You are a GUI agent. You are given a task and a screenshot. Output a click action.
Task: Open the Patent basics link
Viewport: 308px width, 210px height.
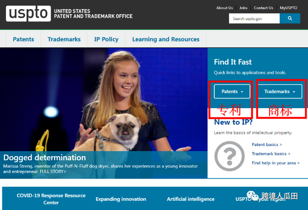(x=270, y=145)
